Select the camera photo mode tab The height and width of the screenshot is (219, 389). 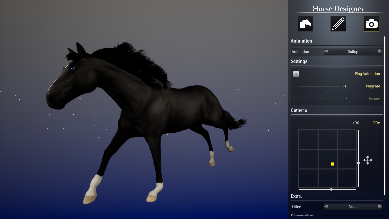372,24
